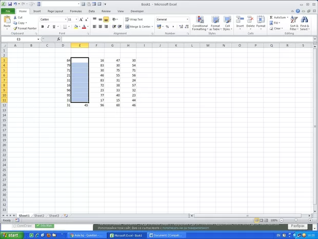Image resolution: width=318 pixels, height=239 pixels.
Task: Expand the General number format dropdown
Action: (x=187, y=20)
